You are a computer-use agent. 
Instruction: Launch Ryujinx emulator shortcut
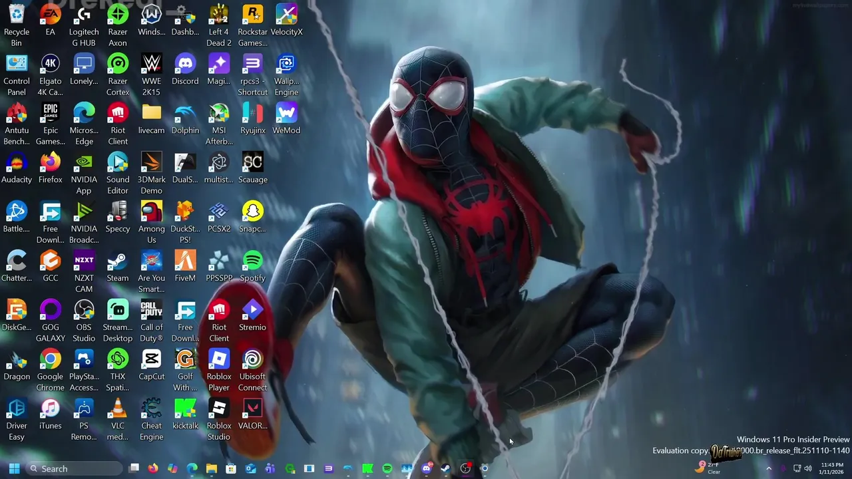253,118
